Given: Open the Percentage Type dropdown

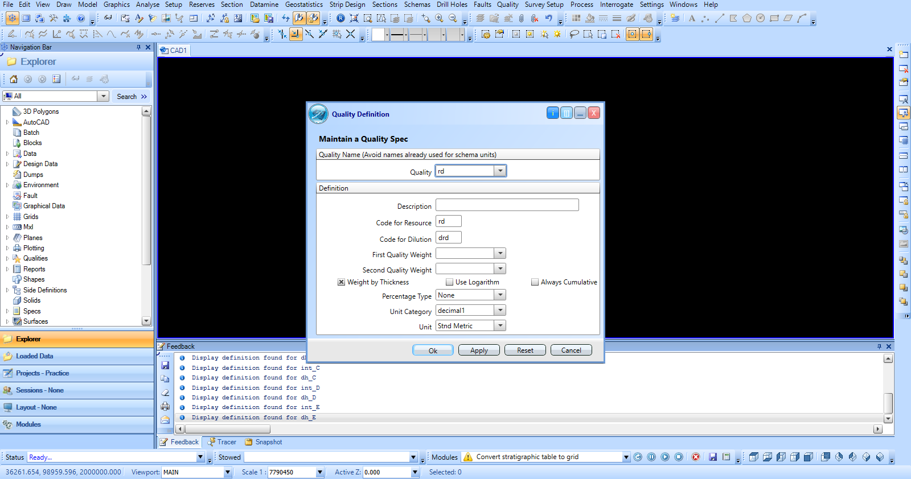Looking at the screenshot, I should pyautogui.click(x=500, y=295).
